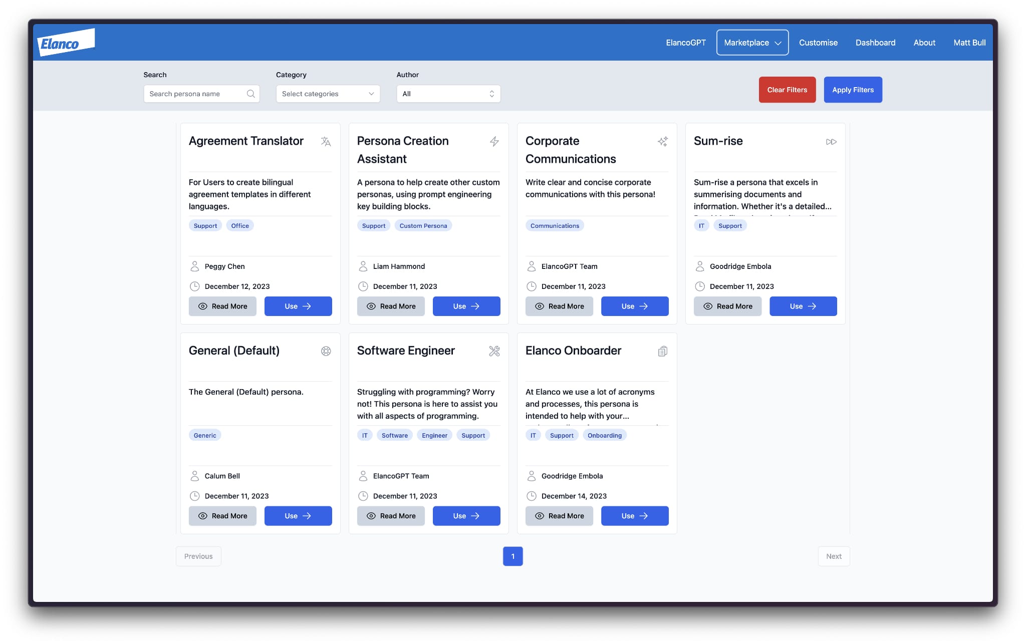Viewport: 1026px width, 644px height.
Task: Click the clipboard icon on Elanco Onboarder
Action: pos(662,351)
